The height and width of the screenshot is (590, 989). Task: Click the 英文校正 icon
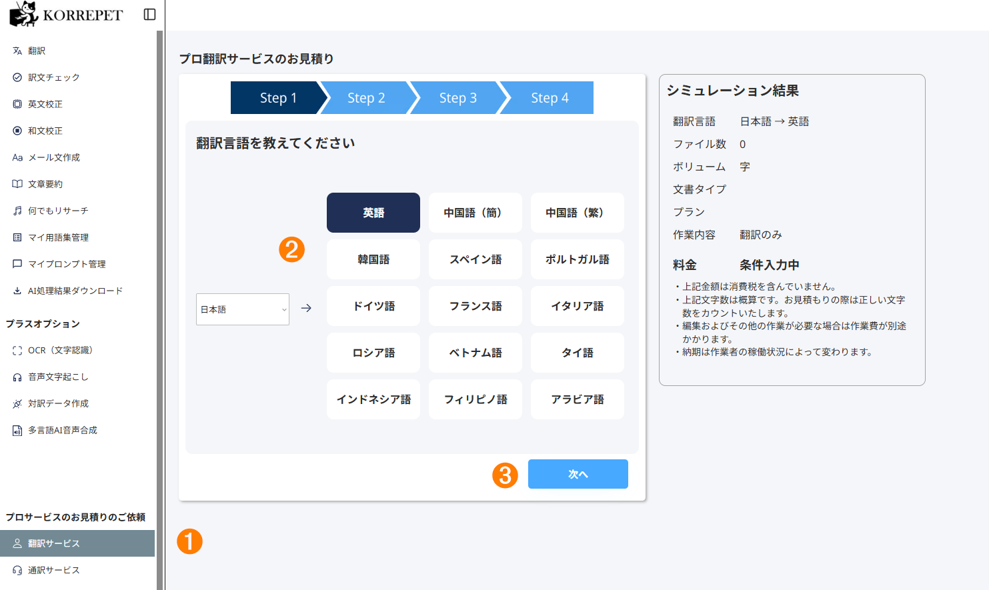17,104
